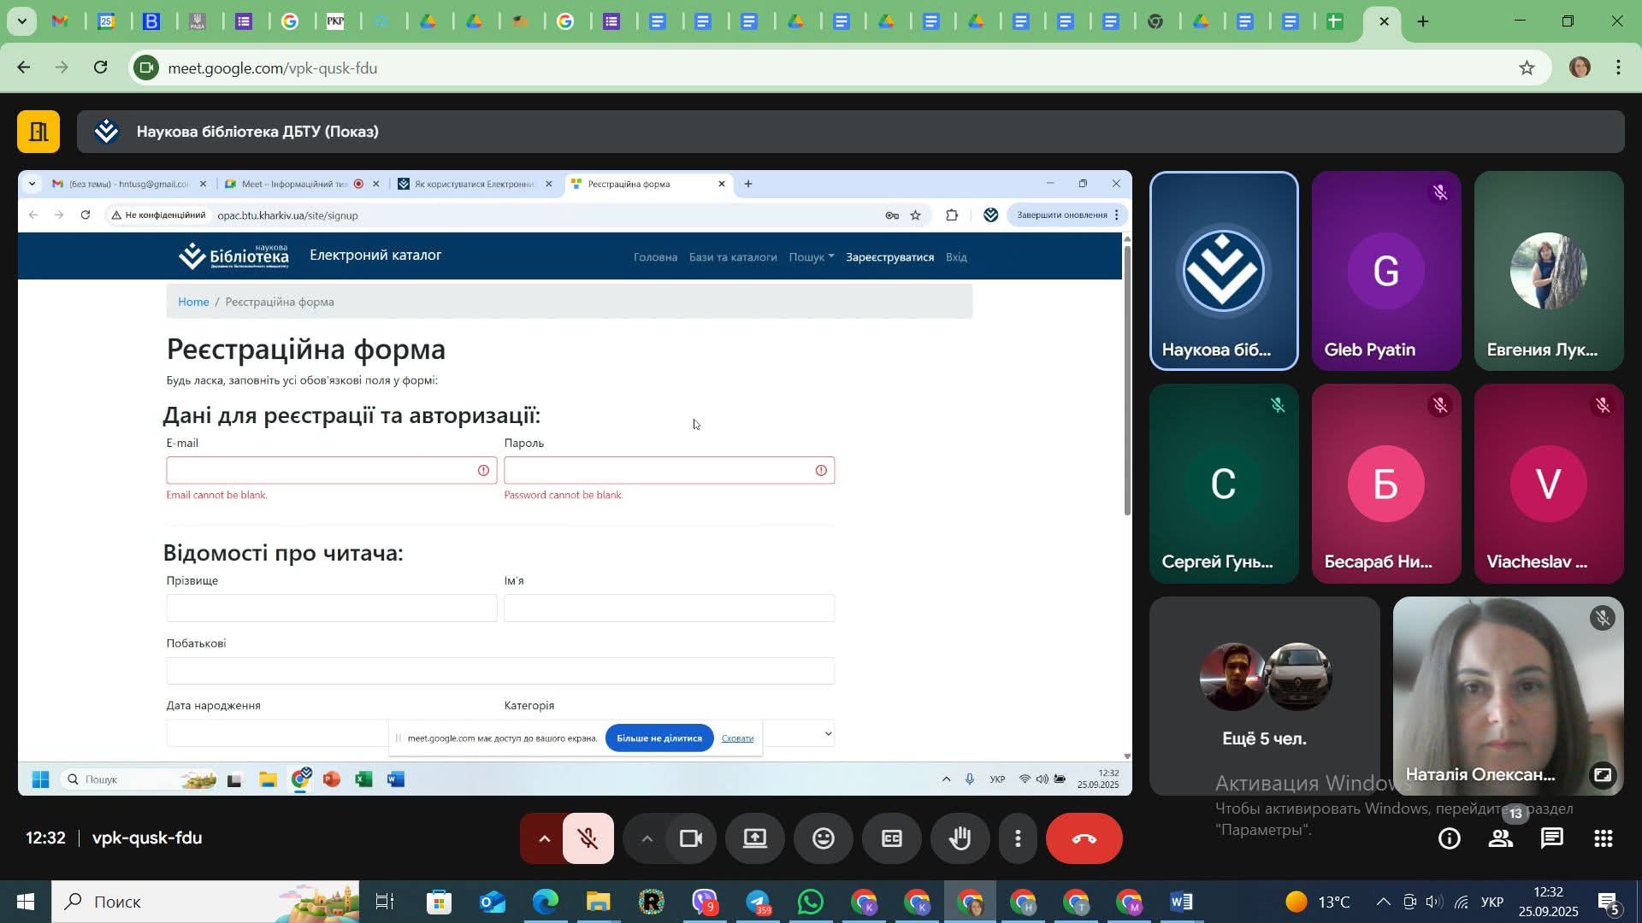Open the emoji reactions button

(823, 838)
